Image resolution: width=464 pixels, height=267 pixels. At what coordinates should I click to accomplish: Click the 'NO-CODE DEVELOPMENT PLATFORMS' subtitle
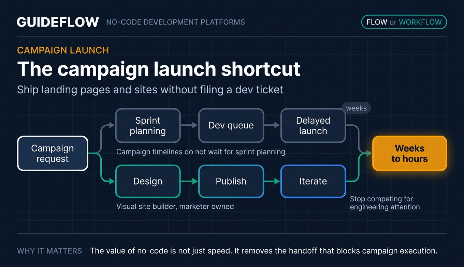pyautogui.click(x=176, y=22)
